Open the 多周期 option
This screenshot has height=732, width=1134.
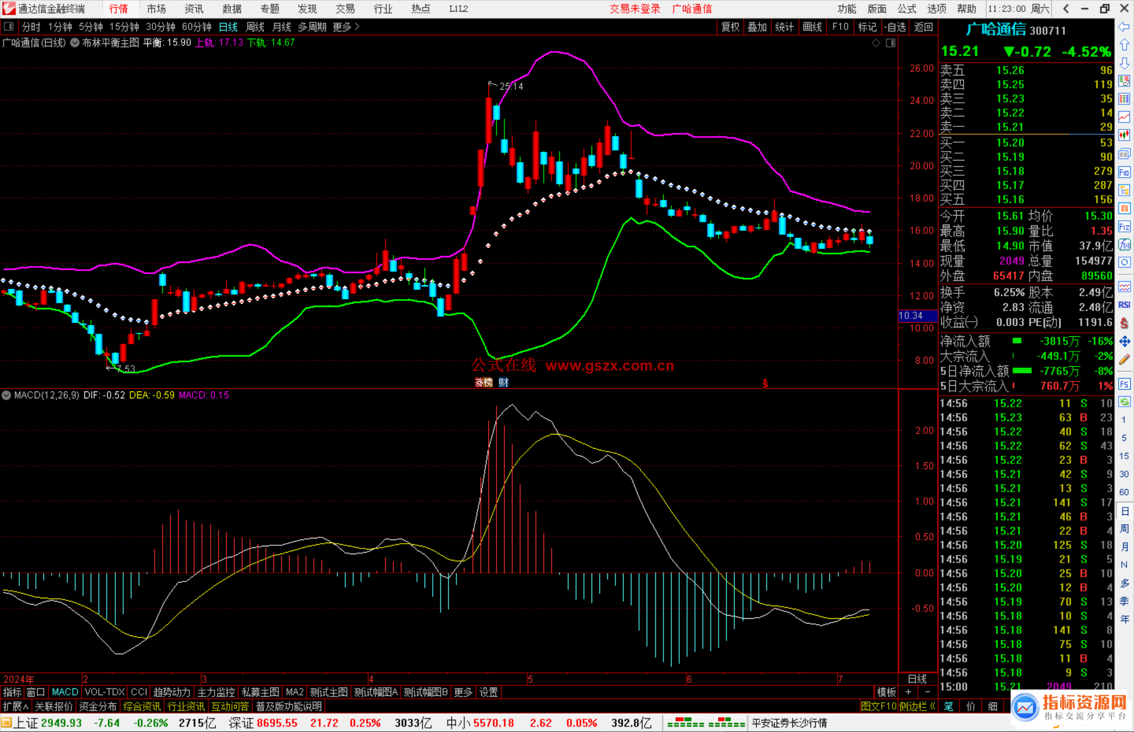tap(312, 27)
